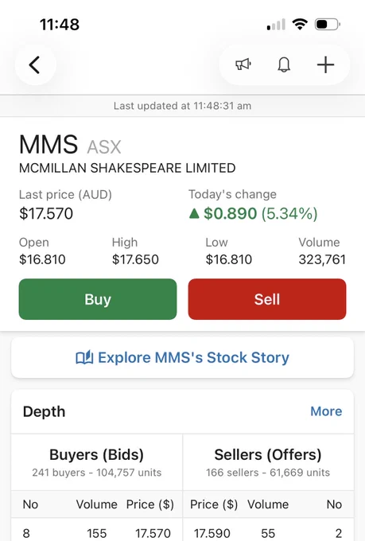Tap the 17.570 bid price row
365x541 pixels.
96,533
